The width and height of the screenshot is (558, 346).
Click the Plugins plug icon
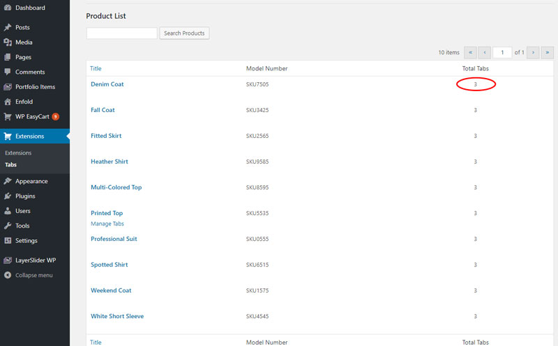[8, 196]
